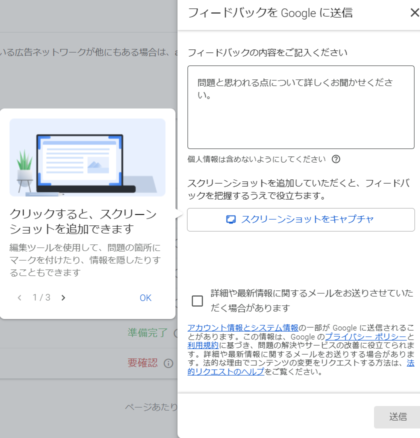Click the 1 / 3 page indicator
The width and height of the screenshot is (420, 438).
coord(41,298)
